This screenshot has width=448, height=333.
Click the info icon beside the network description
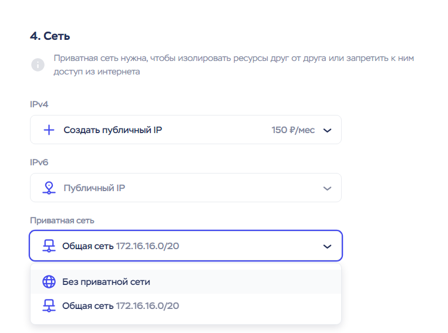[38, 65]
